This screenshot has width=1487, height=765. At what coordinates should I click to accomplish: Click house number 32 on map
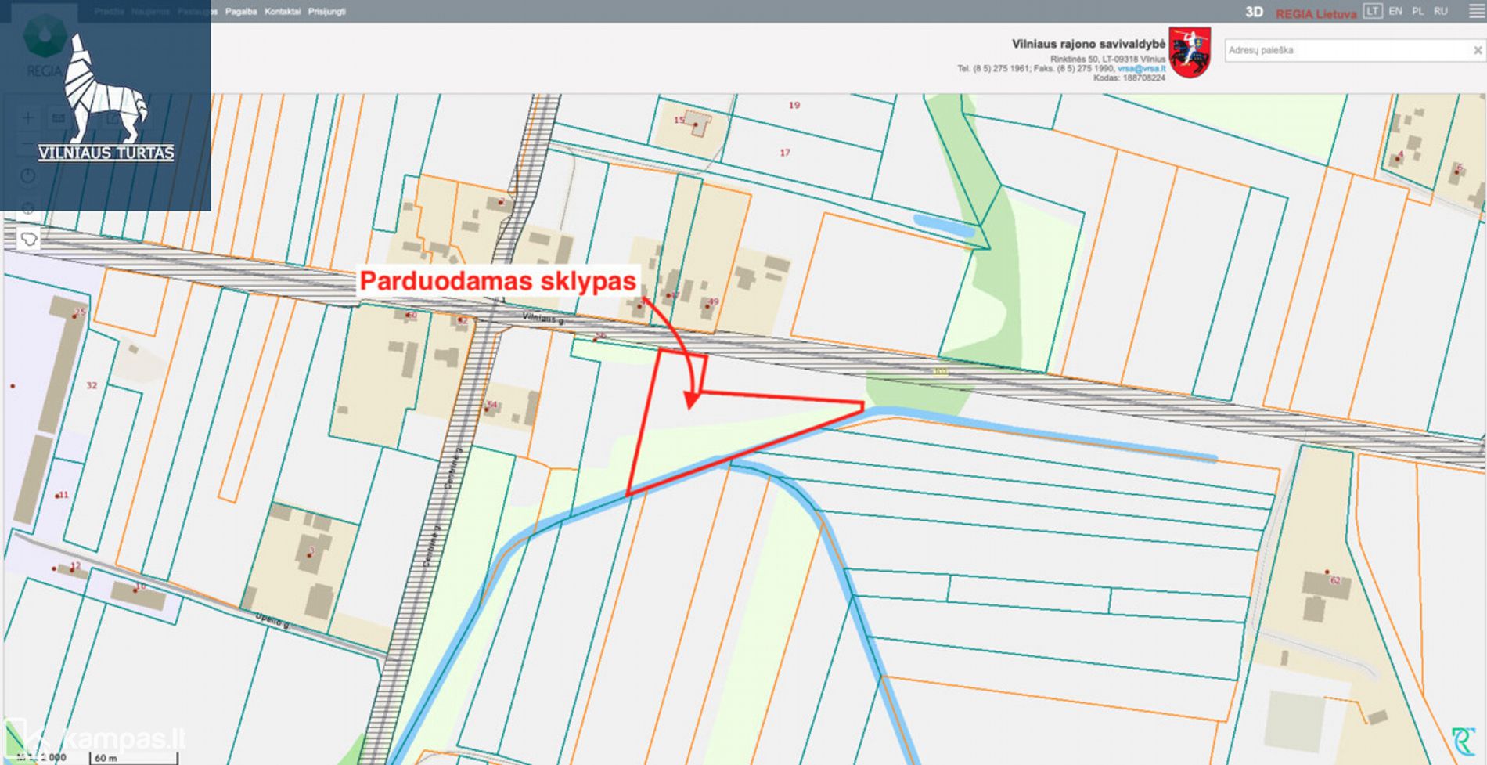coord(92,385)
